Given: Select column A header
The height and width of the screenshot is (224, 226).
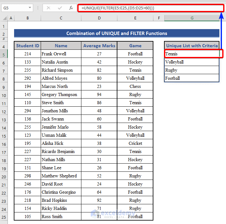Looking at the screenshot, I should [11, 18].
